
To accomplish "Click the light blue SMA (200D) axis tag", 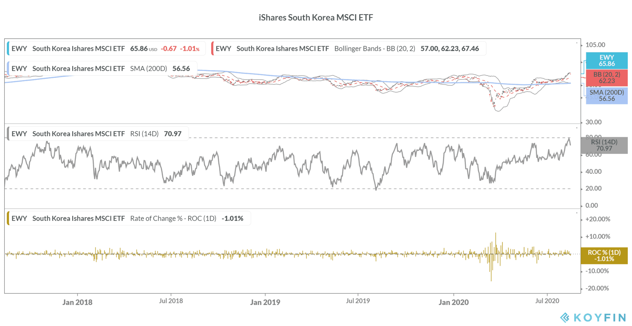I will click(606, 96).
